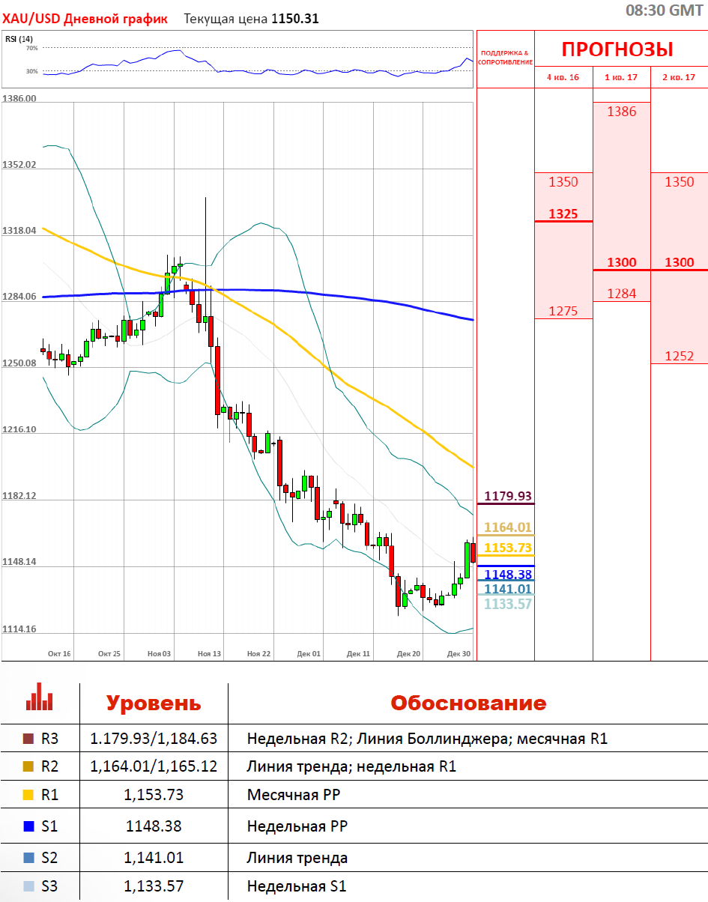The image size is (708, 902).
Task: Click the R2 gold color square
Action: point(29,766)
